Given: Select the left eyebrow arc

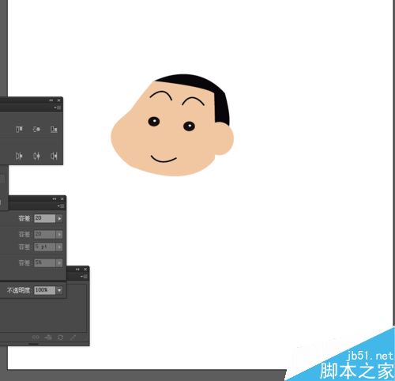Looking at the screenshot, I should (161, 92).
